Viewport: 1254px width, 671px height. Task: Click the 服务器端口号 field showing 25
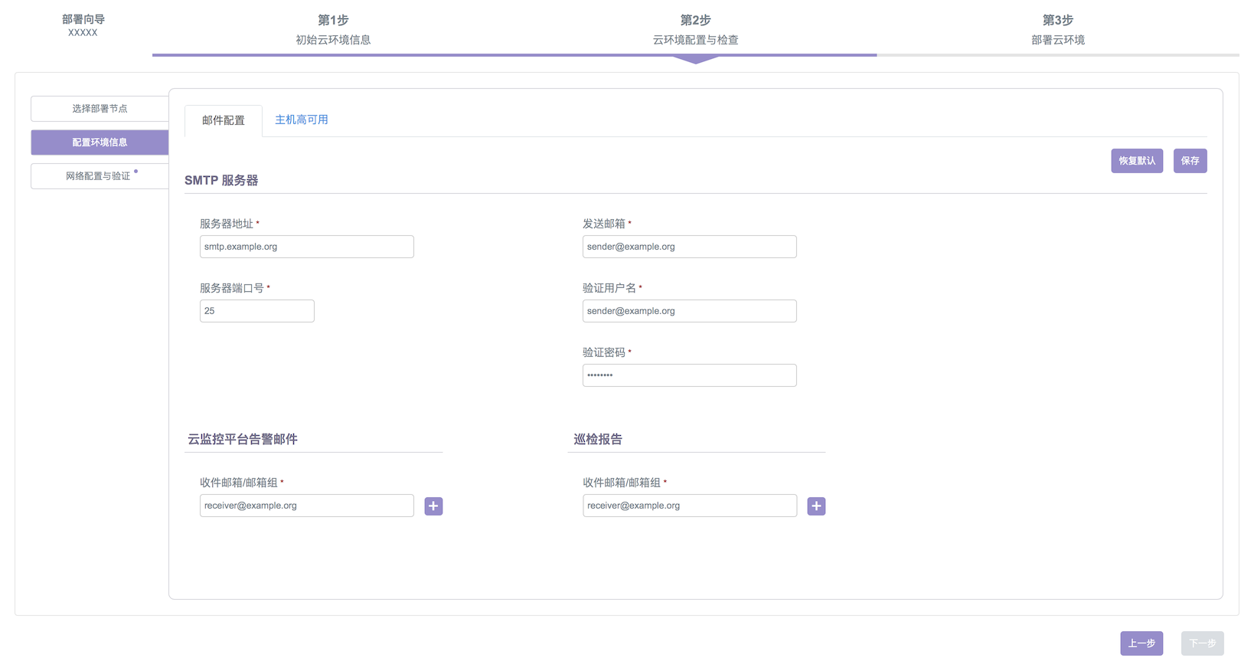point(256,311)
